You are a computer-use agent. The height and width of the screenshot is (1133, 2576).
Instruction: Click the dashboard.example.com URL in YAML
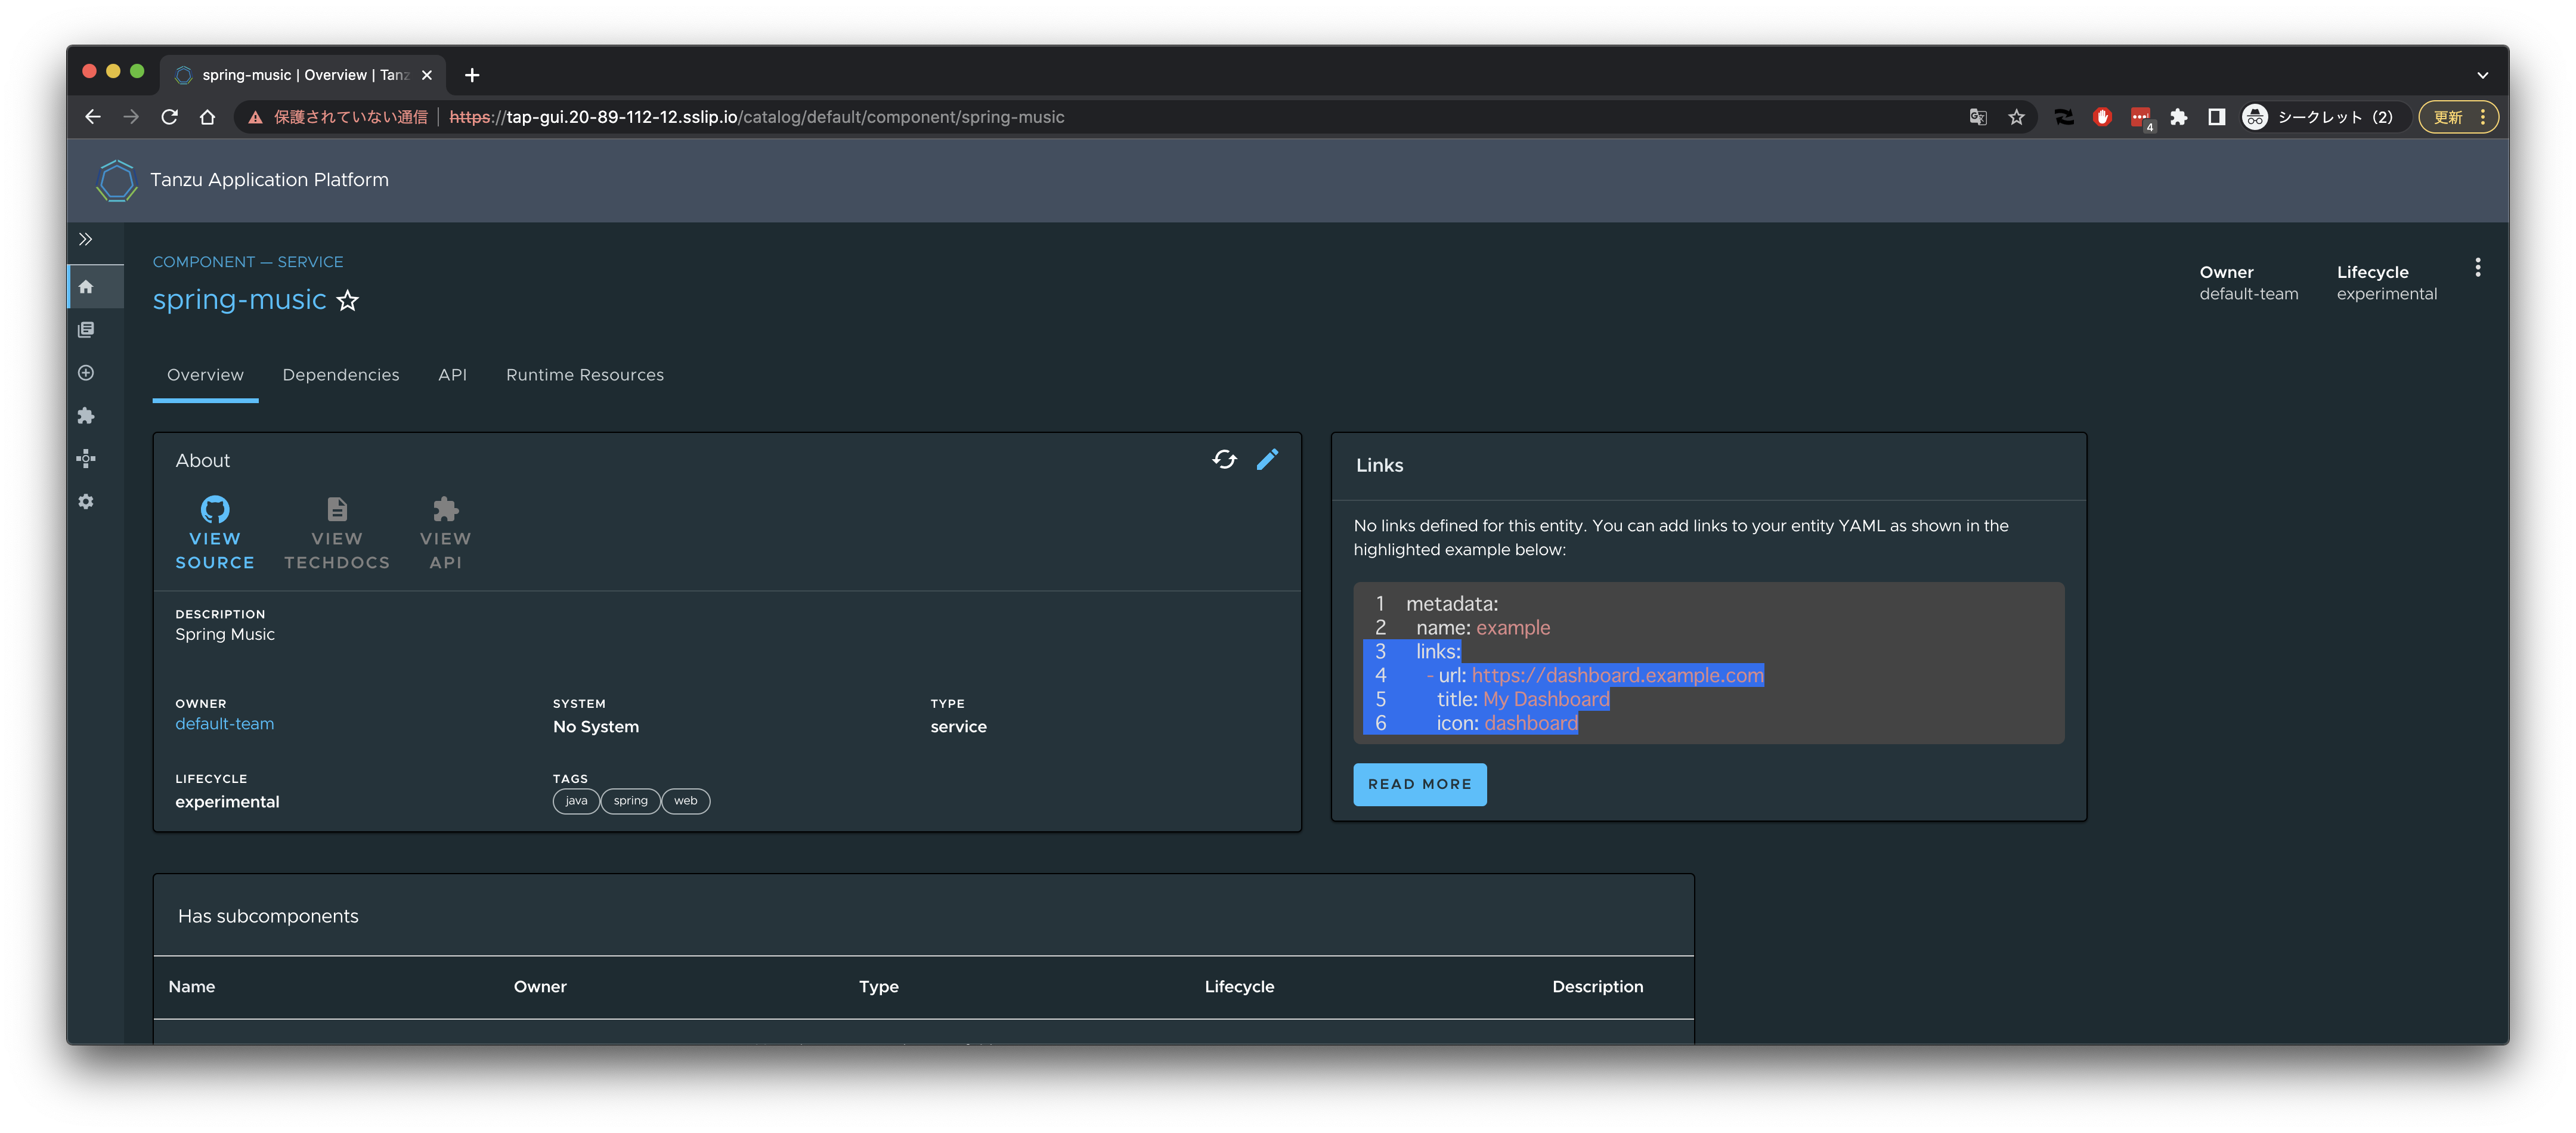point(1617,676)
